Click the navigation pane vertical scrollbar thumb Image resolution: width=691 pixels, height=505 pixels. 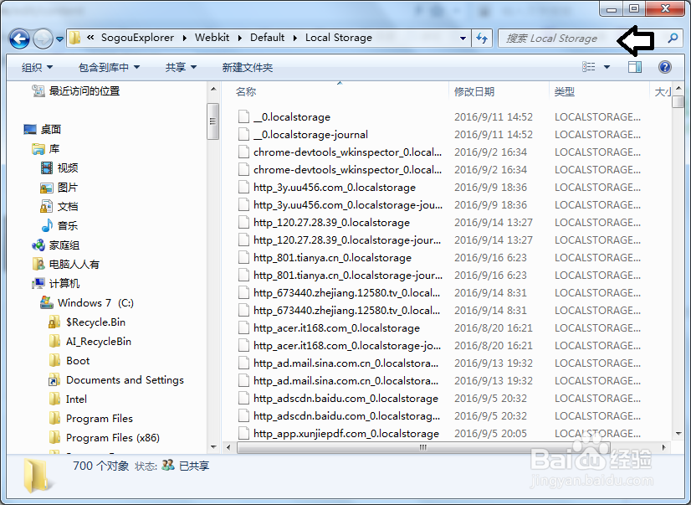tap(213, 121)
